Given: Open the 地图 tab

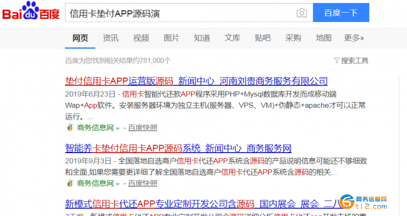Looking at the screenshot, I should (x=324, y=39).
